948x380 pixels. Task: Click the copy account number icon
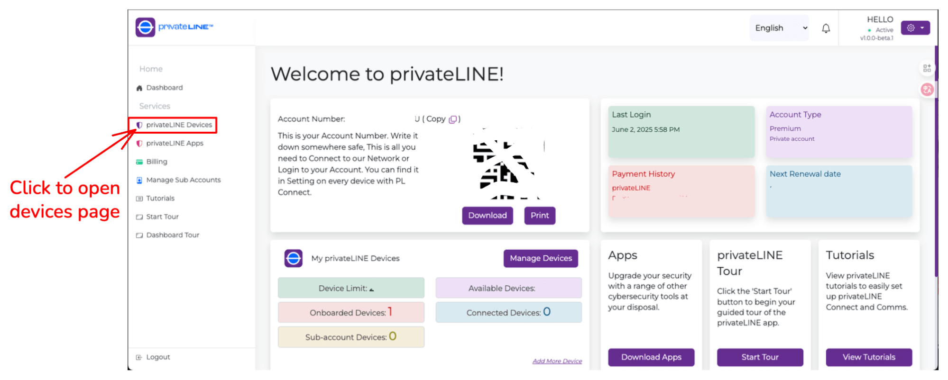453,119
